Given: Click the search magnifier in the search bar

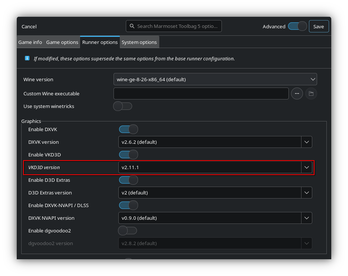Looking at the screenshot, I should pos(132,26).
